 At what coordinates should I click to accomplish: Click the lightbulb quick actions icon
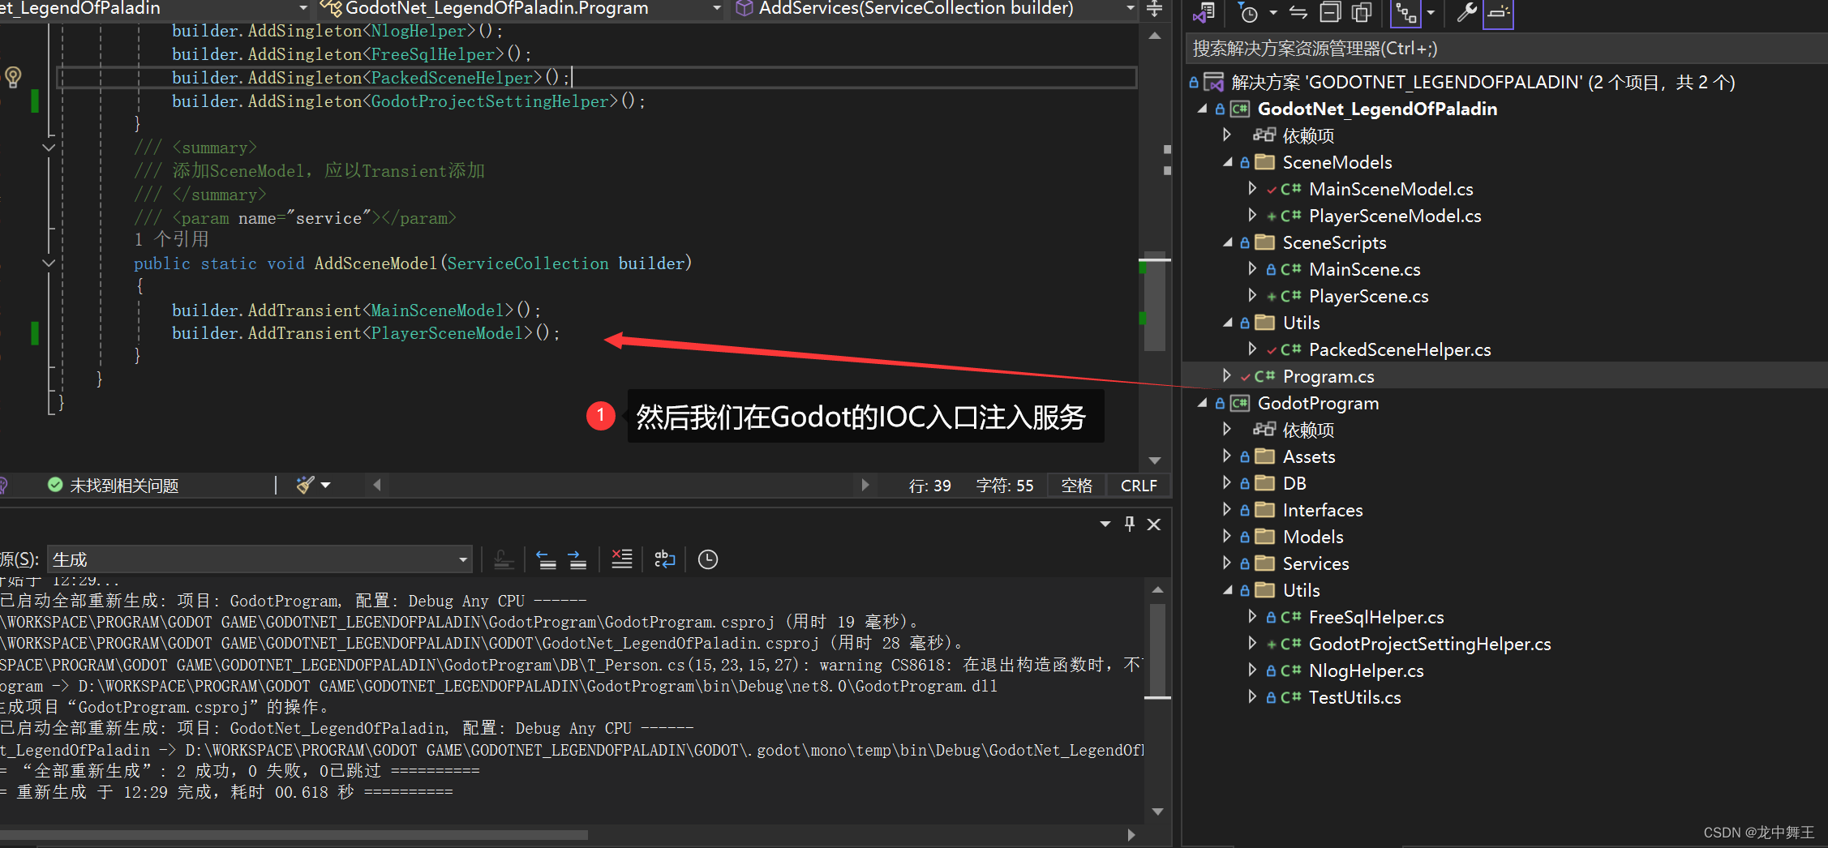[x=13, y=78]
